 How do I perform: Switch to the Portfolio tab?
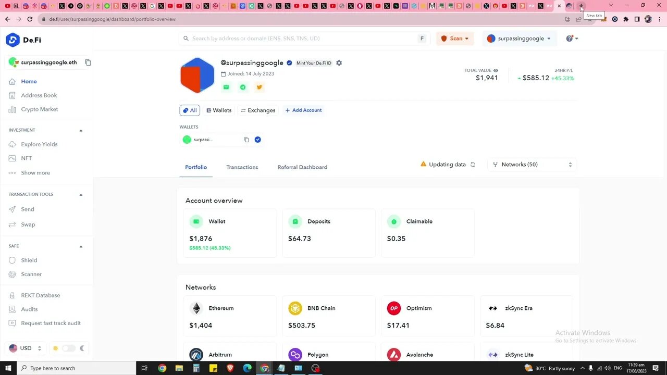pyautogui.click(x=196, y=167)
